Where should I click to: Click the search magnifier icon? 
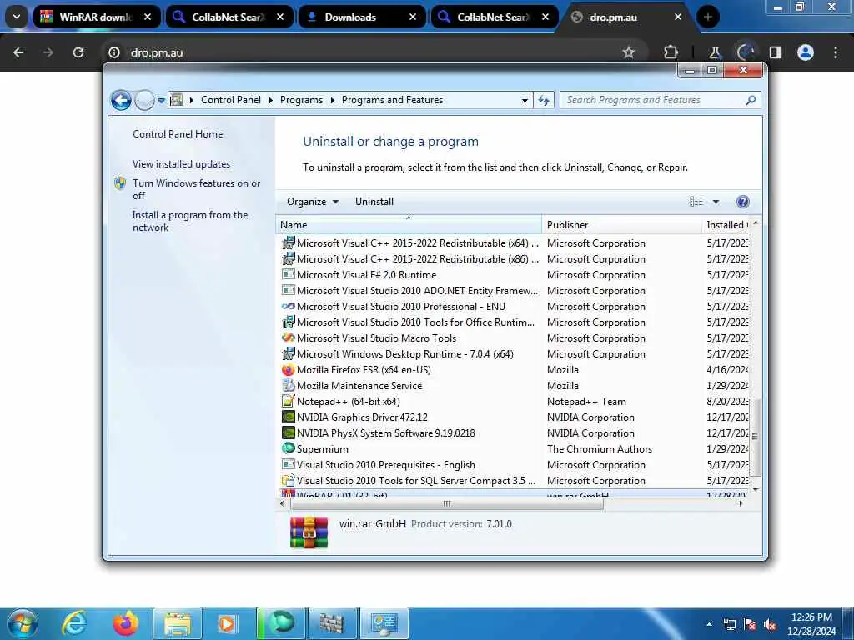tap(751, 100)
